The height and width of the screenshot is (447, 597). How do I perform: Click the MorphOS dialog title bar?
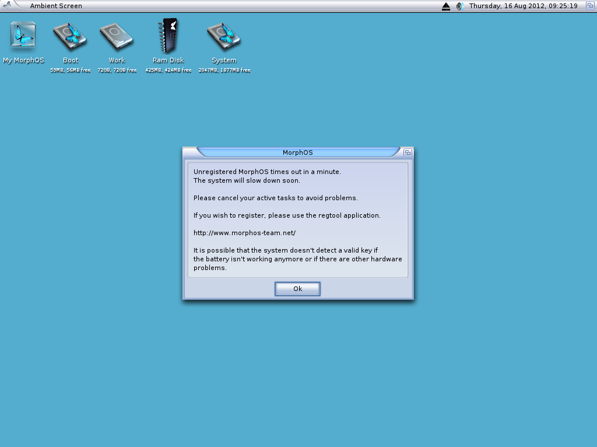[x=298, y=152]
